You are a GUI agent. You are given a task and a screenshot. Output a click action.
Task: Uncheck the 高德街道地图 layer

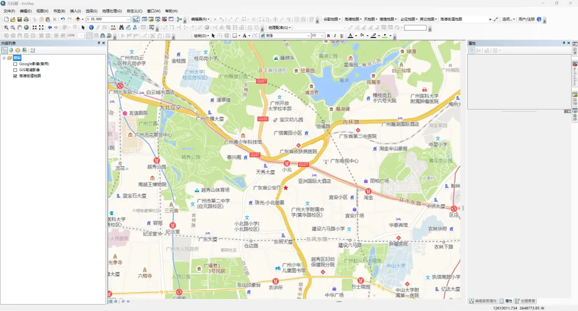point(15,76)
